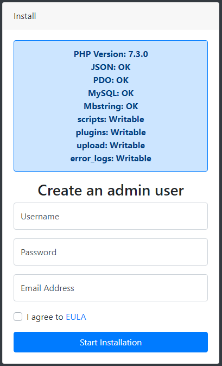This screenshot has height=366, width=222.
Task: Click into the Username input field
Action: coord(111,216)
